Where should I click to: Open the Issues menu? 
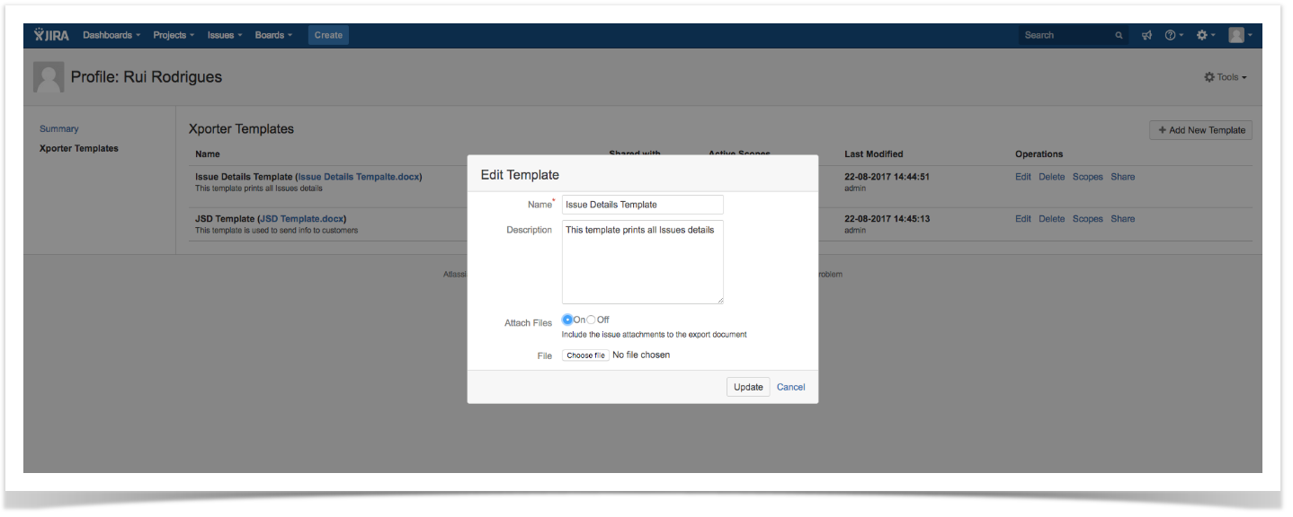(x=225, y=35)
